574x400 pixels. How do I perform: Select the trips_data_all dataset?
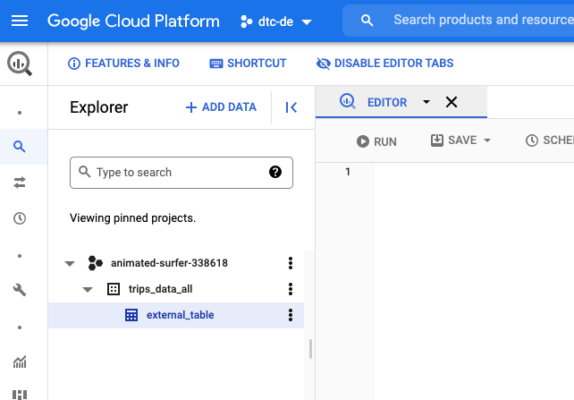[x=160, y=289]
